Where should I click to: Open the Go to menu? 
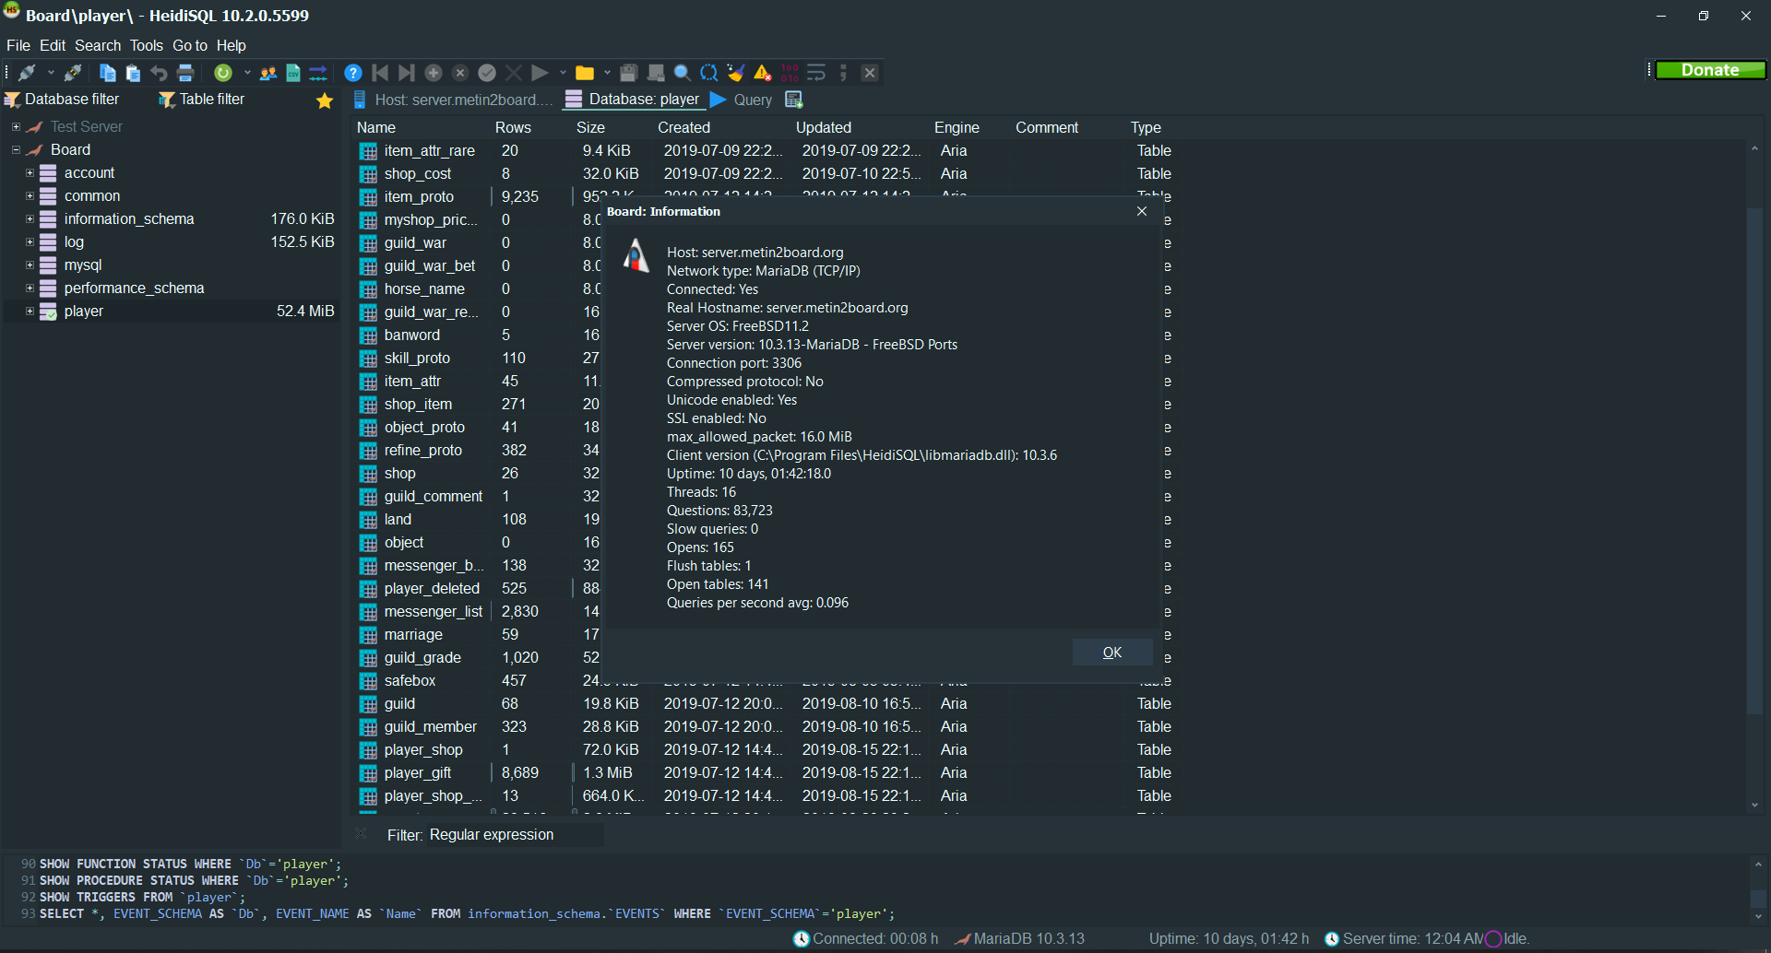click(x=190, y=45)
